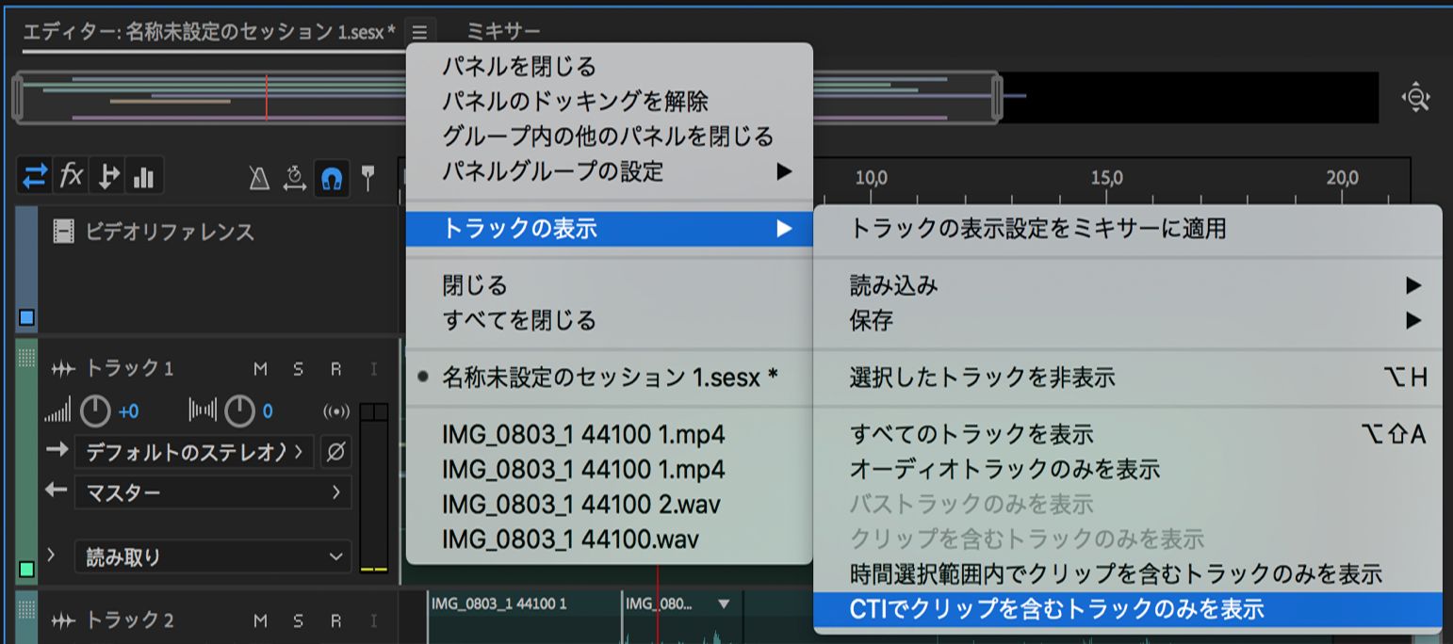The width and height of the screenshot is (1453, 644).
Task: Switch to the ミキサー tab
Action: [503, 30]
